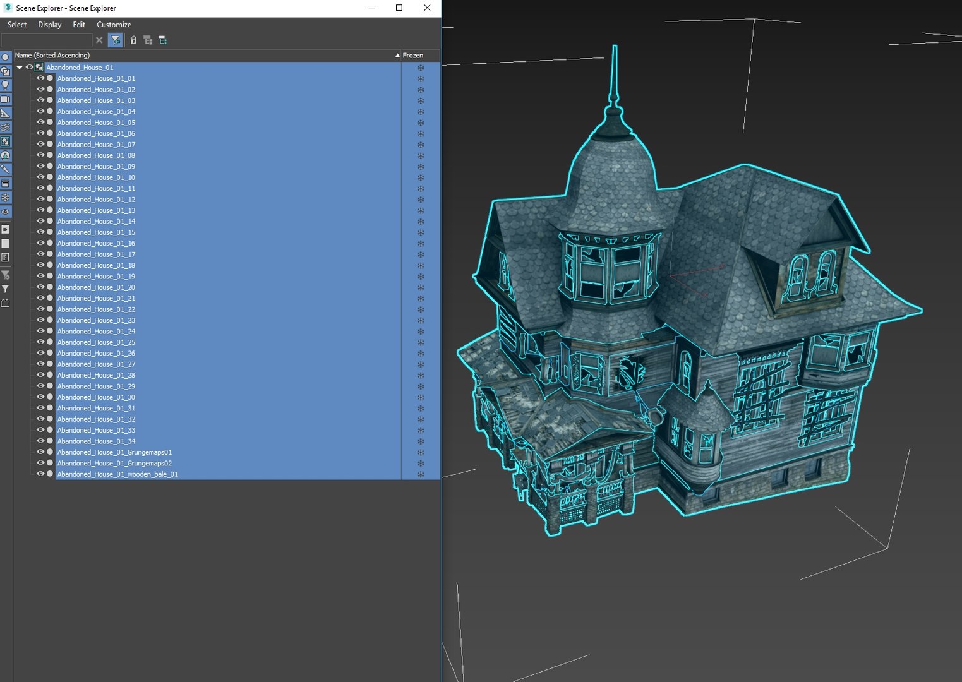Click the Name column sort arrow
The width and height of the screenshot is (962, 682).
[x=397, y=56]
